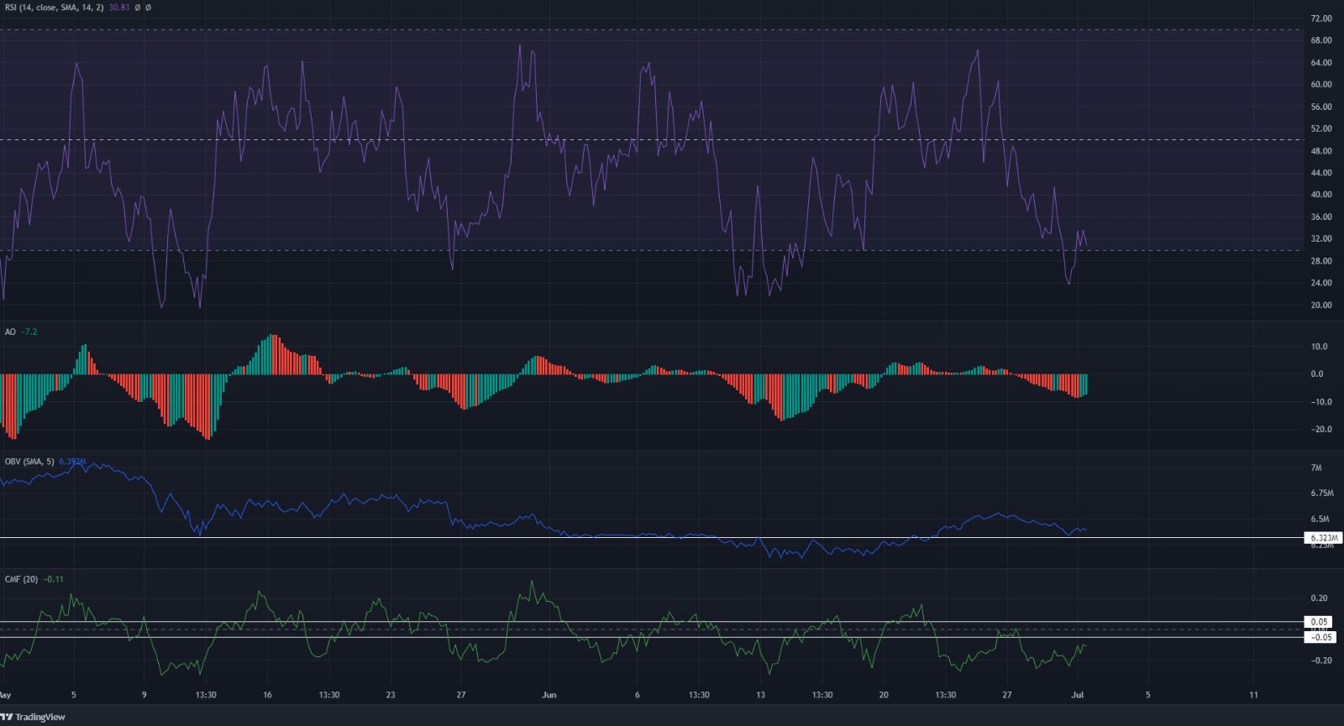Click the Jul label on time axis

pyautogui.click(x=1078, y=695)
